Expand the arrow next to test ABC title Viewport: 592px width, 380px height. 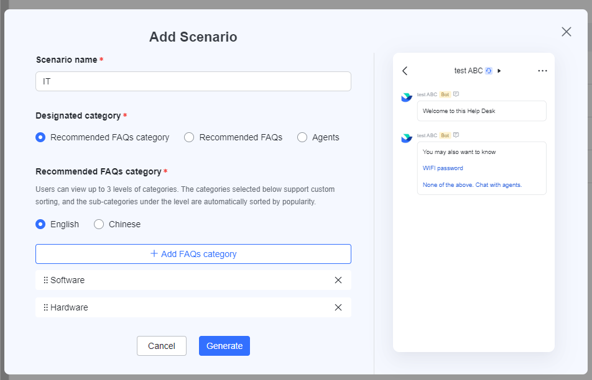point(499,71)
